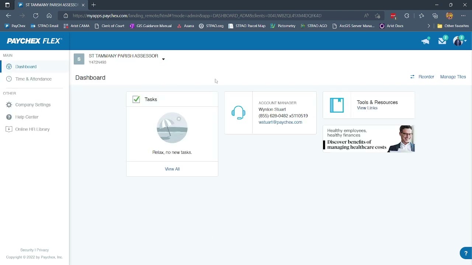Reload the page with the refresh icon

(x=36, y=15)
